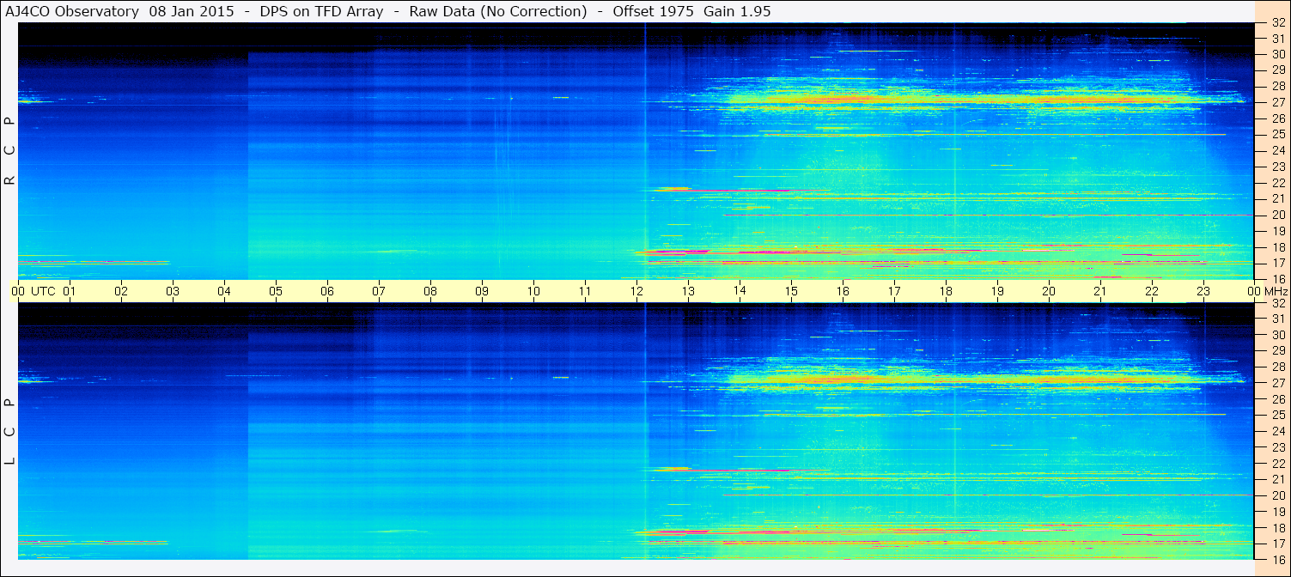Click the 19 hour time marker on time axis
The width and height of the screenshot is (1291, 577).
click(997, 291)
